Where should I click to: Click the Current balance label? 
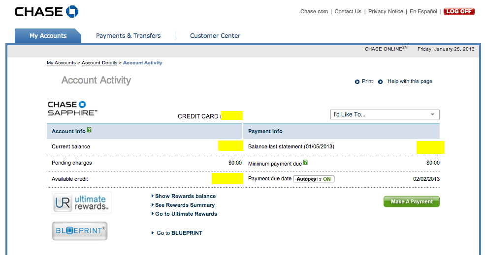pyautogui.click(x=71, y=146)
